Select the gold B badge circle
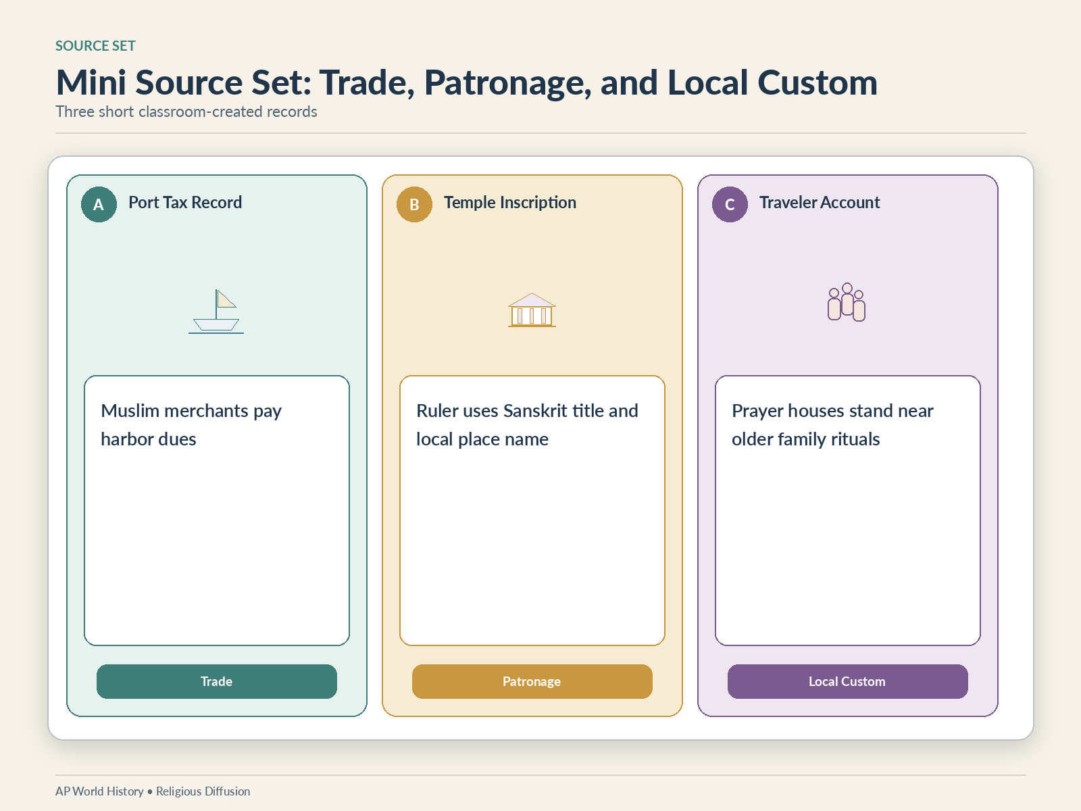Viewport: 1081px width, 811px height. (x=414, y=204)
